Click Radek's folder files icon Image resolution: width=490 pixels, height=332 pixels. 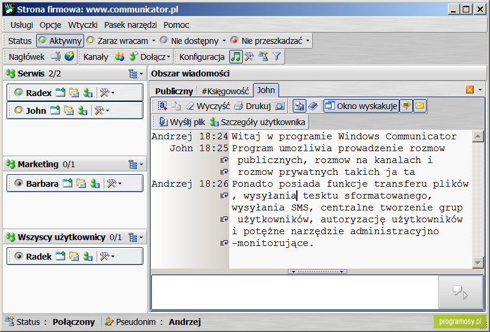pyautogui.click(x=74, y=256)
